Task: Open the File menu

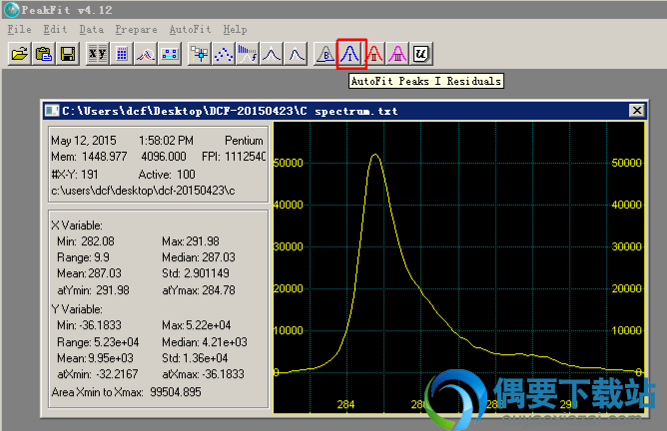Action: 20,29
